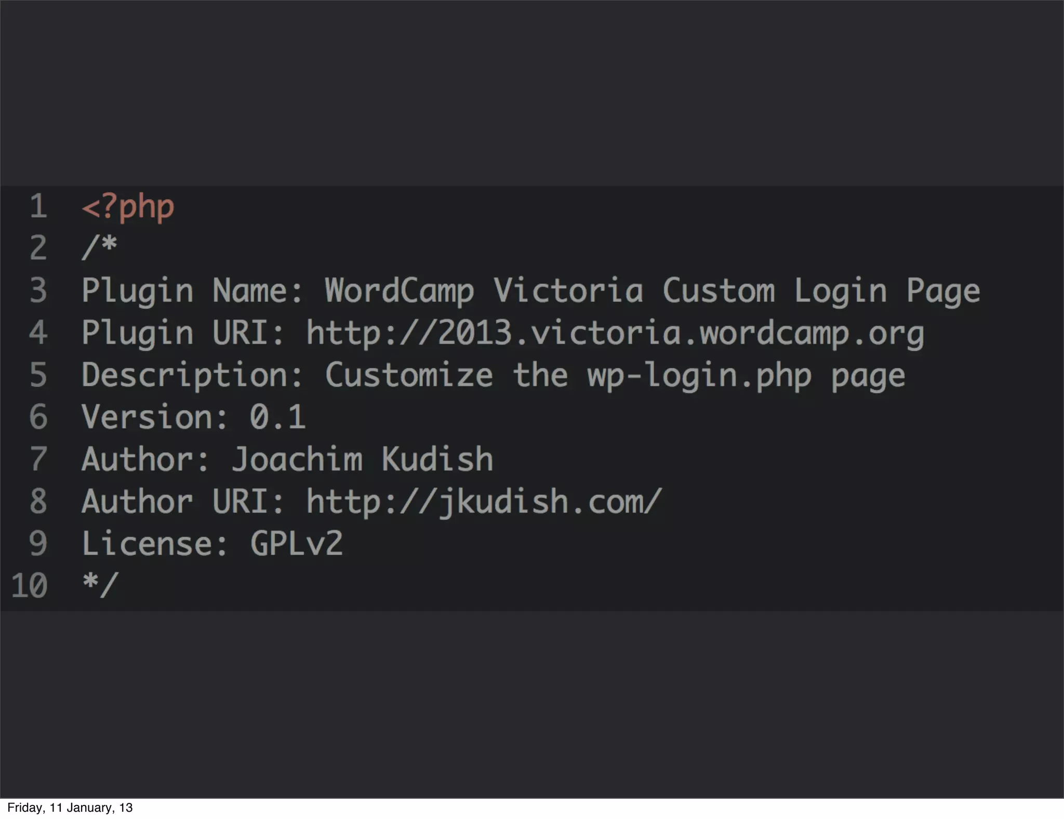Viewport: 1064px width, 819px height.
Task: Click the Plugin Name header text
Action: (191, 290)
